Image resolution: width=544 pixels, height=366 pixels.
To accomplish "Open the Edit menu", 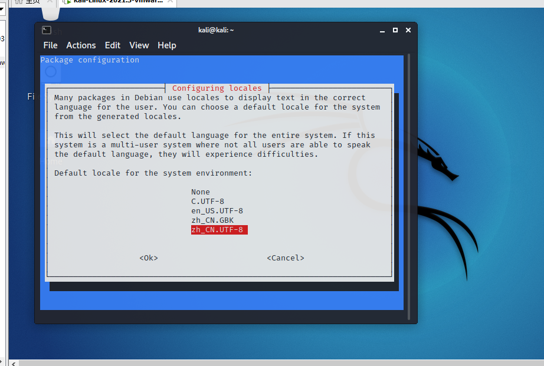I will click(113, 45).
